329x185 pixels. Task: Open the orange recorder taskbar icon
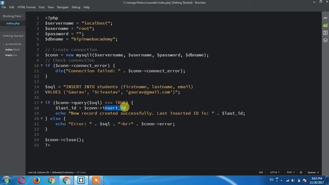coord(96,180)
